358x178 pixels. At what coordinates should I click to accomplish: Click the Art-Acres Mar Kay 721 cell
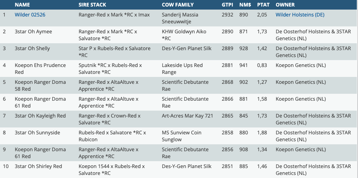(x=187, y=116)
